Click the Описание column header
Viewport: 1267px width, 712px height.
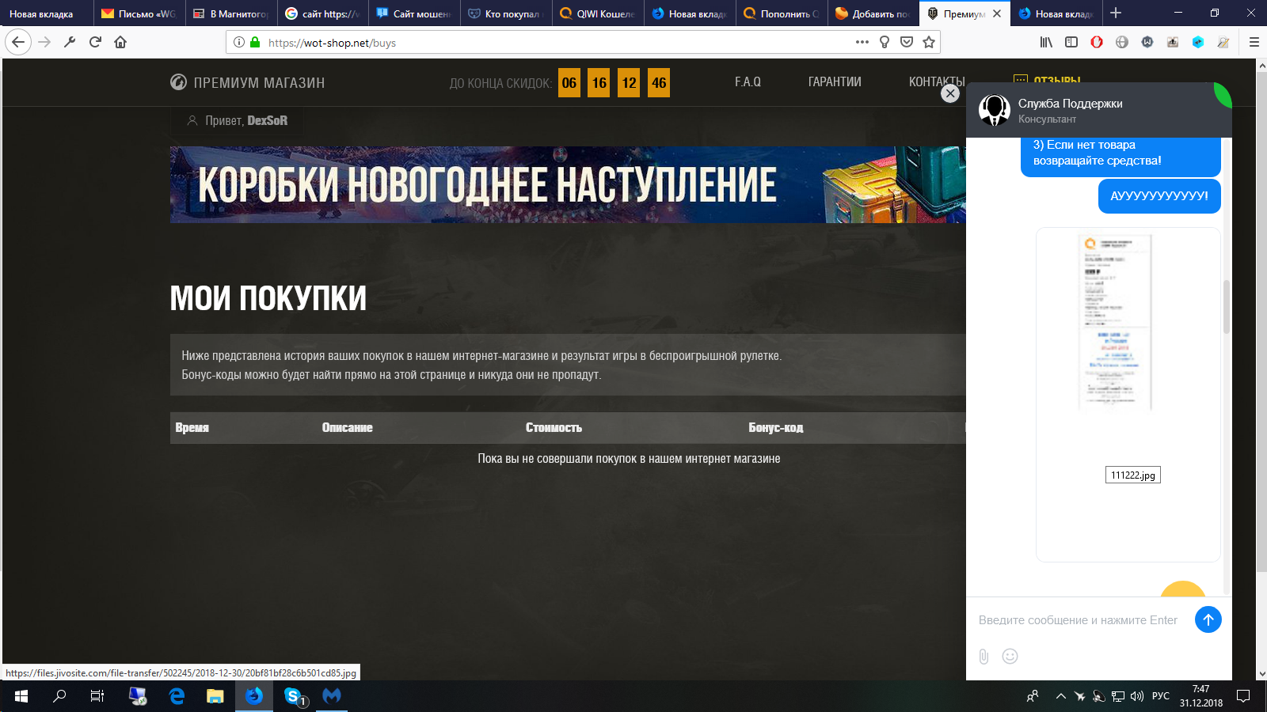coord(347,427)
